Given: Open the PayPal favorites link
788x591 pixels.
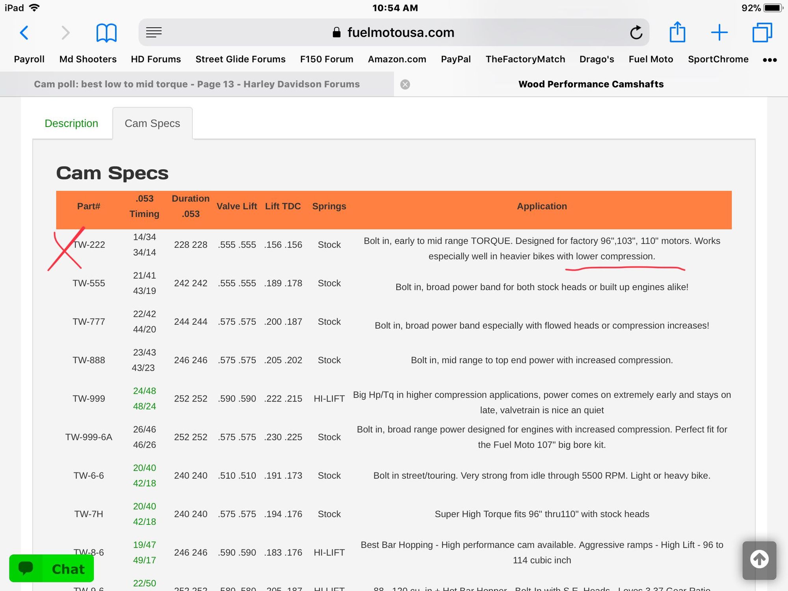Looking at the screenshot, I should click(455, 59).
